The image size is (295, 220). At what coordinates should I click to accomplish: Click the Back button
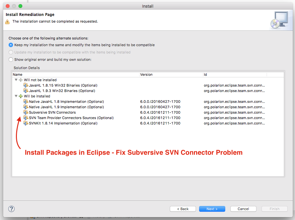pos(183,209)
